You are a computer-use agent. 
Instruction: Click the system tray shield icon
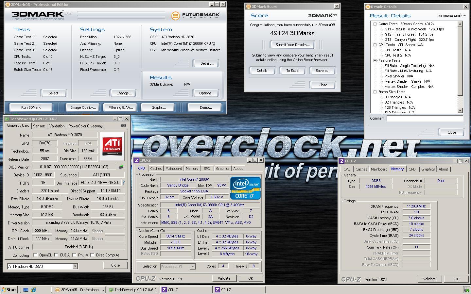(x=466, y=290)
